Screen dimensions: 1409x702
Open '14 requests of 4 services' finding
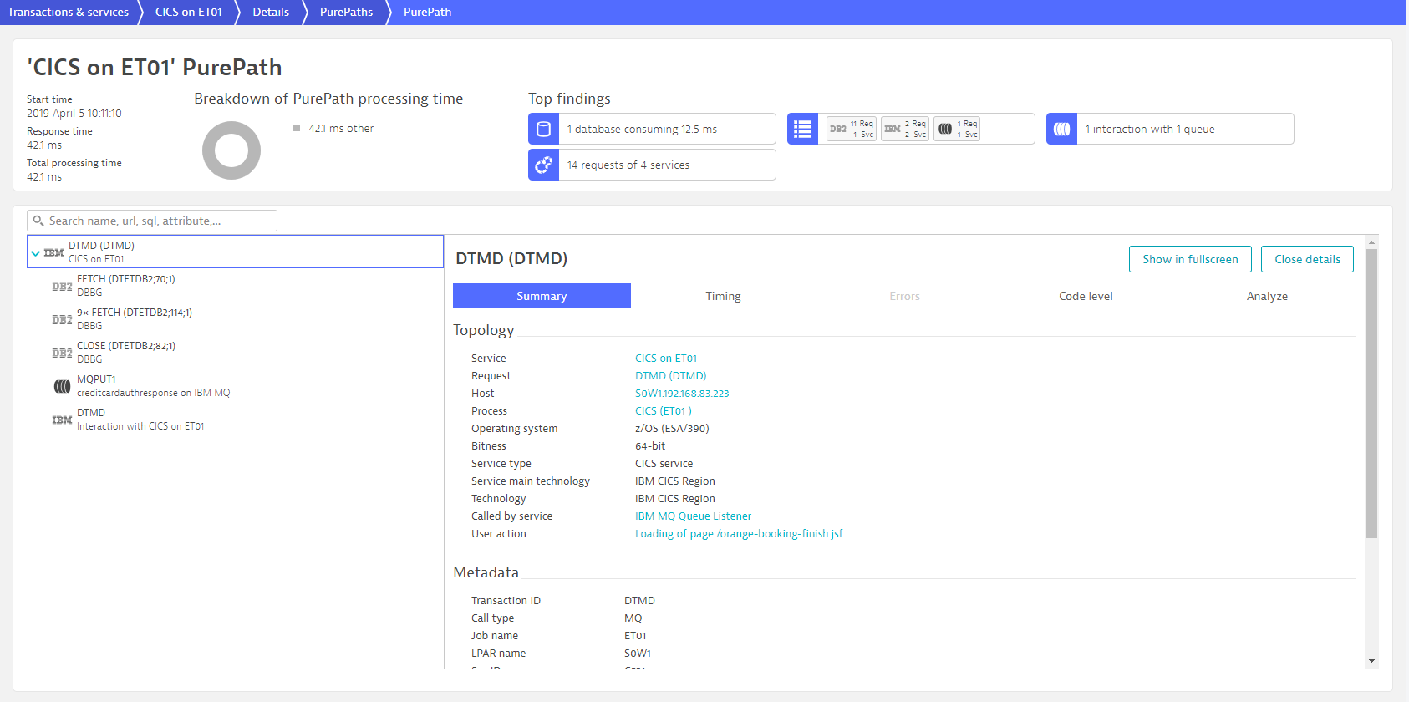(652, 165)
